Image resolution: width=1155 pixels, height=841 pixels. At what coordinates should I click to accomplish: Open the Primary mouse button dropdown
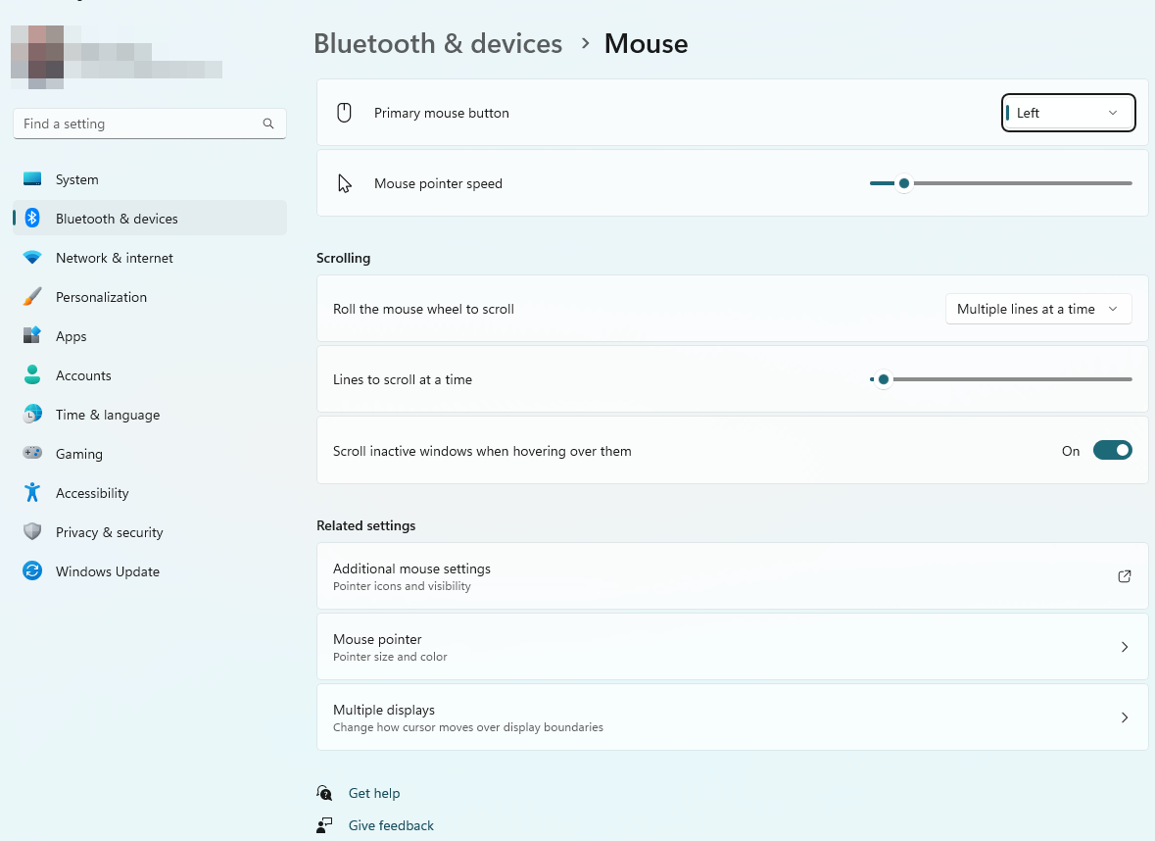1068,113
